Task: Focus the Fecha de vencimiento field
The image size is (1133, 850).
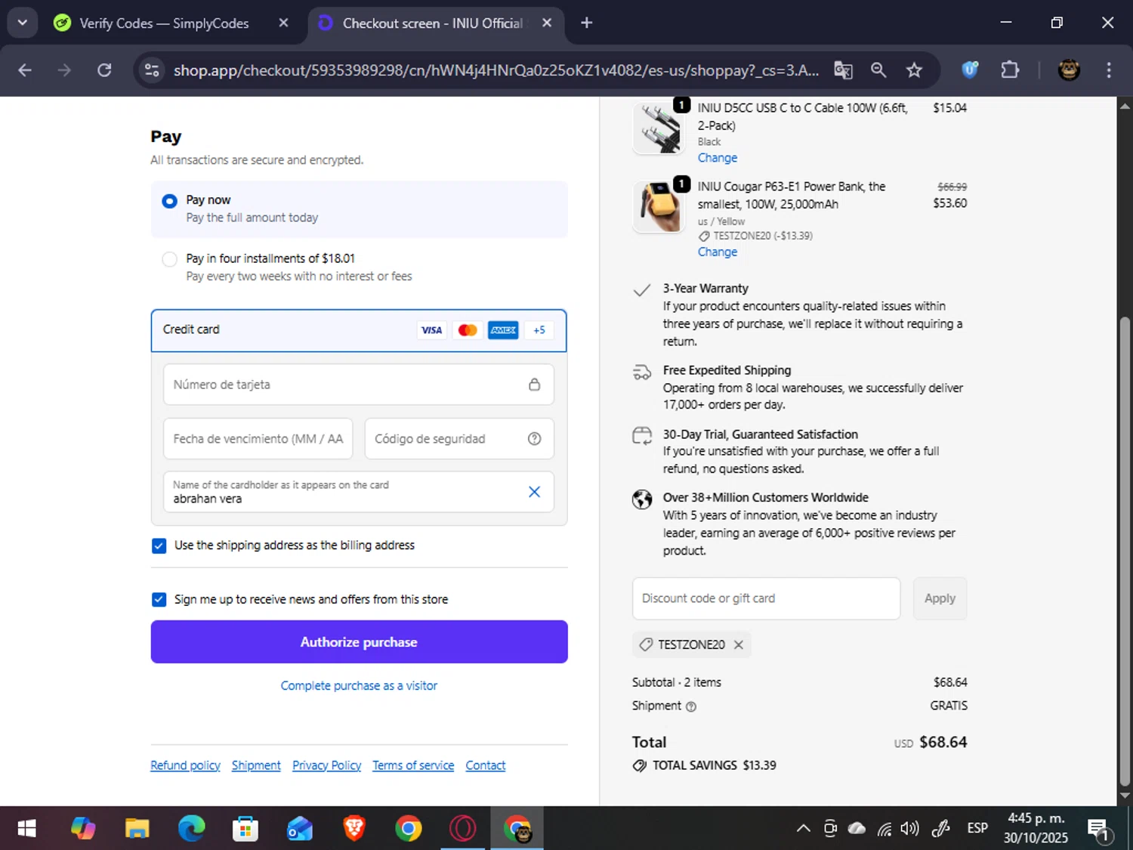Action: tap(258, 439)
